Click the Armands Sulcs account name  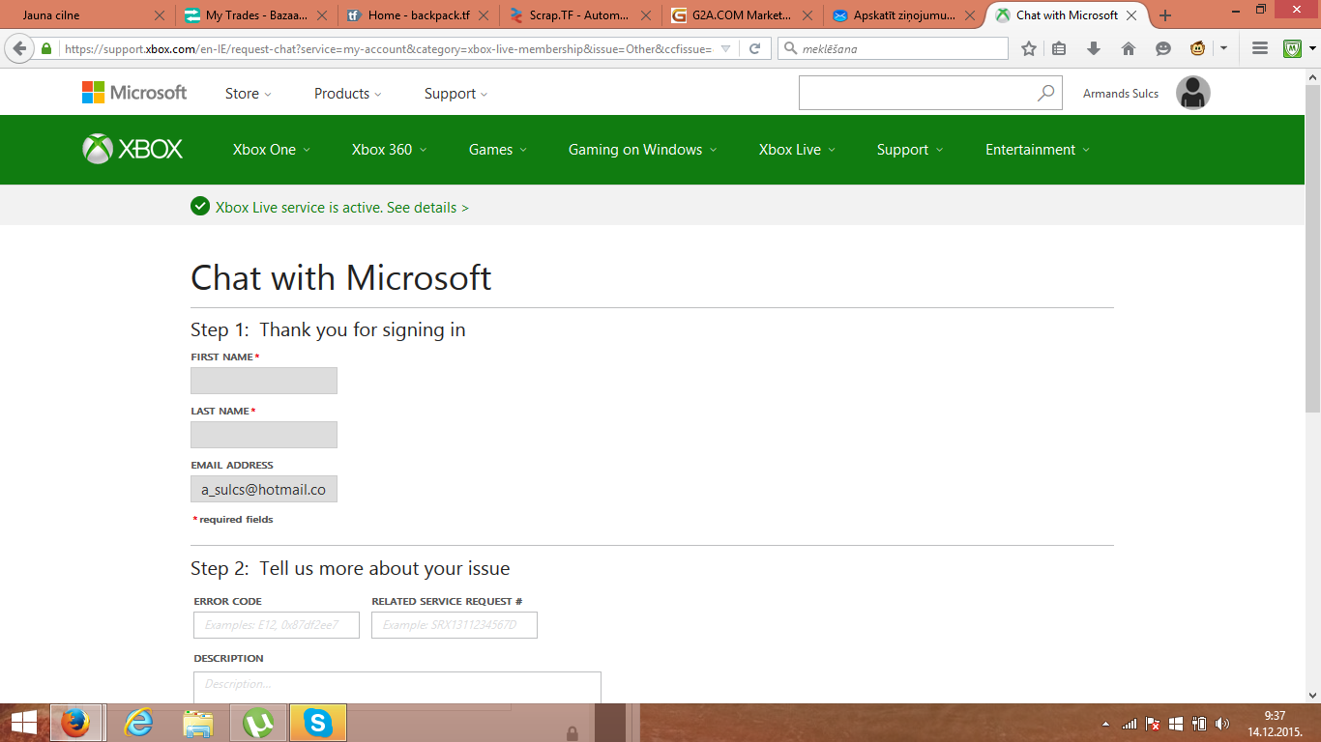[x=1121, y=94]
